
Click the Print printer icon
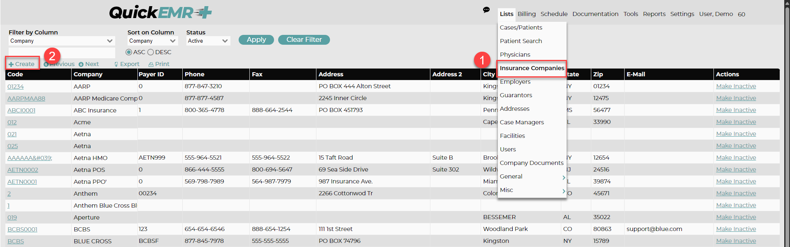click(151, 64)
